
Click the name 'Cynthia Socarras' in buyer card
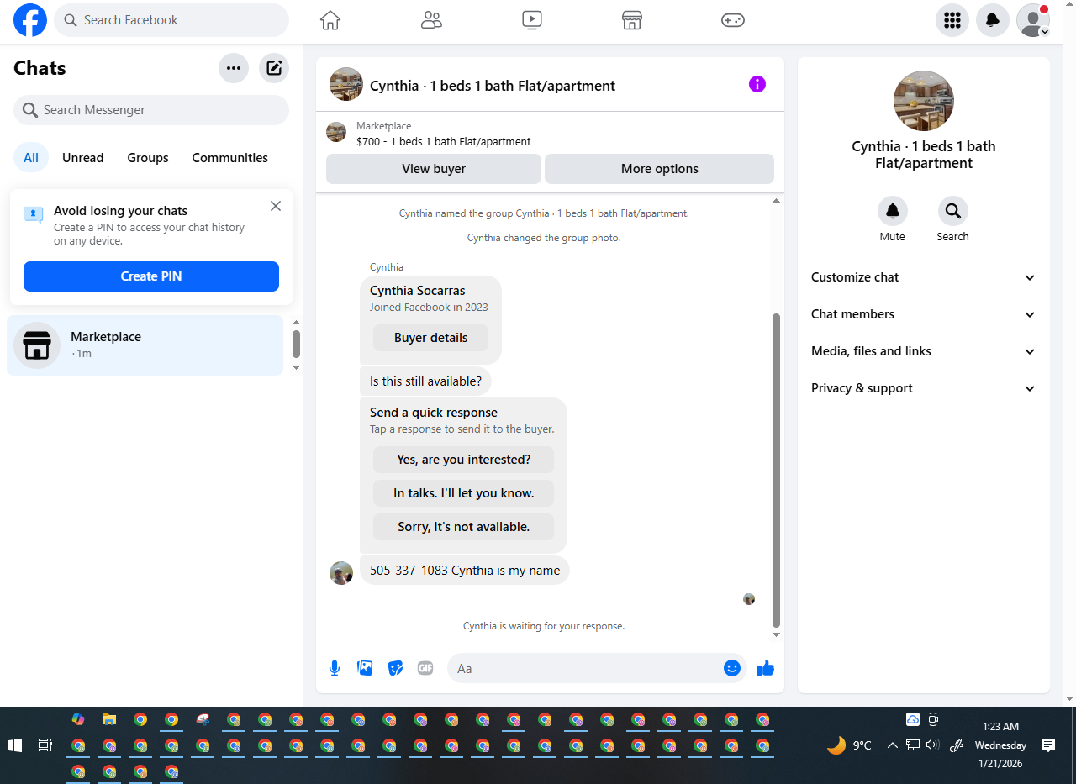pos(418,291)
